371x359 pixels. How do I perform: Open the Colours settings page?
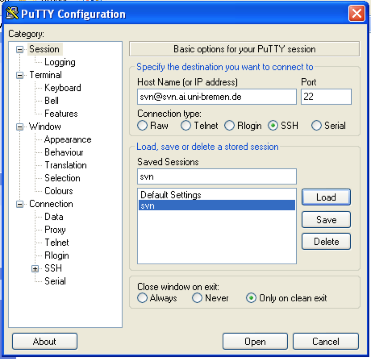pyautogui.click(x=58, y=191)
